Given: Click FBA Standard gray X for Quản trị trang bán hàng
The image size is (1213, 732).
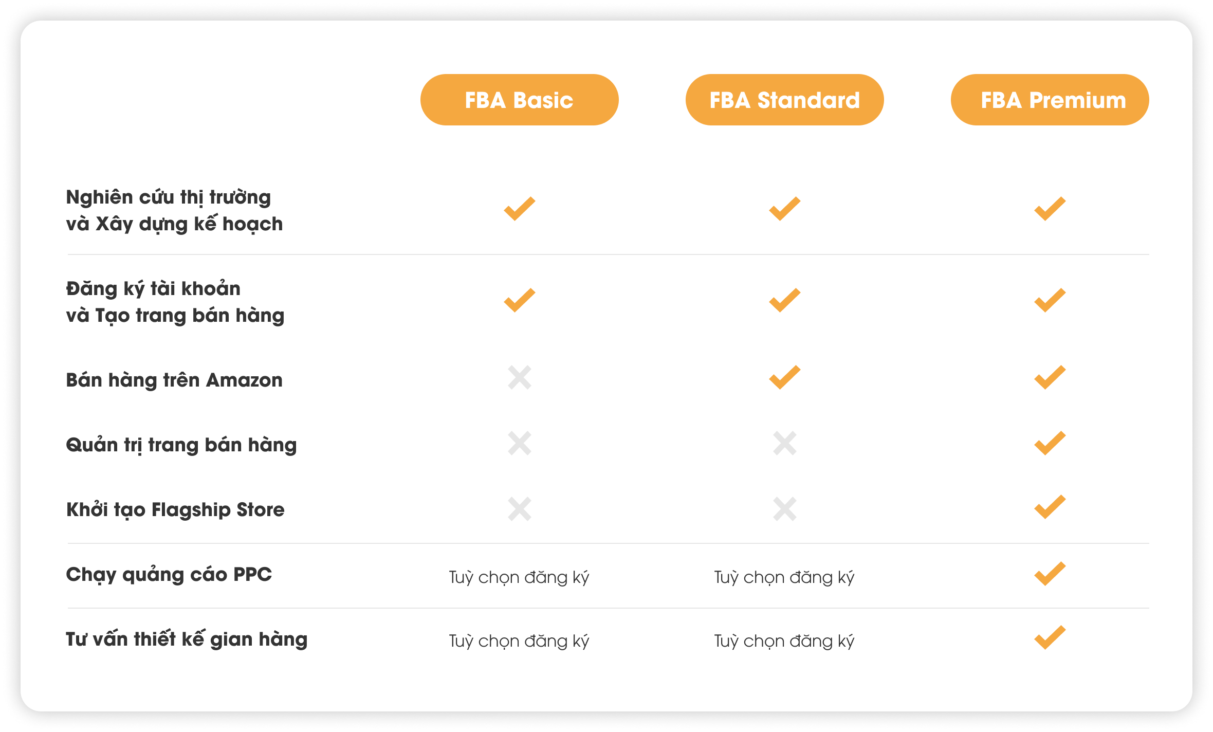Looking at the screenshot, I should tap(785, 443).
